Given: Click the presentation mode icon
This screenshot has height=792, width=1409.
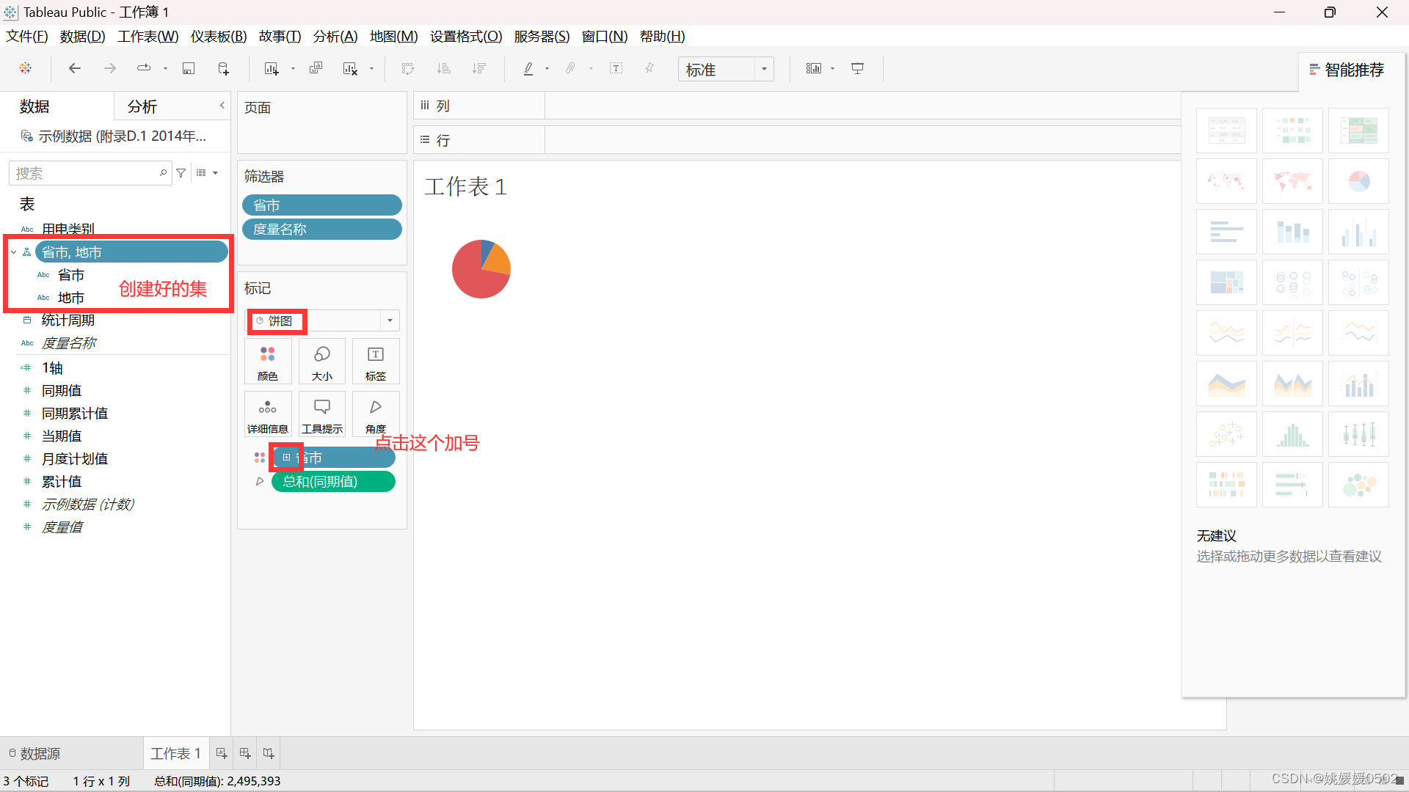Looking at the screenshot, I should (x=857, y=69).
